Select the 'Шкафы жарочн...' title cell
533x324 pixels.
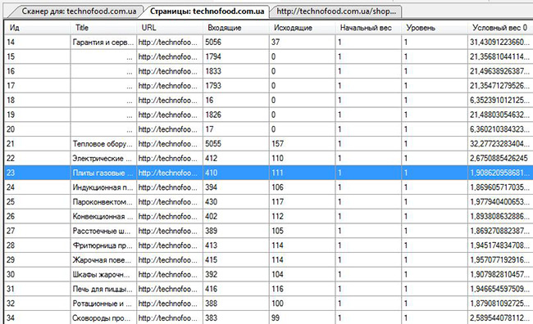(103, 274)
